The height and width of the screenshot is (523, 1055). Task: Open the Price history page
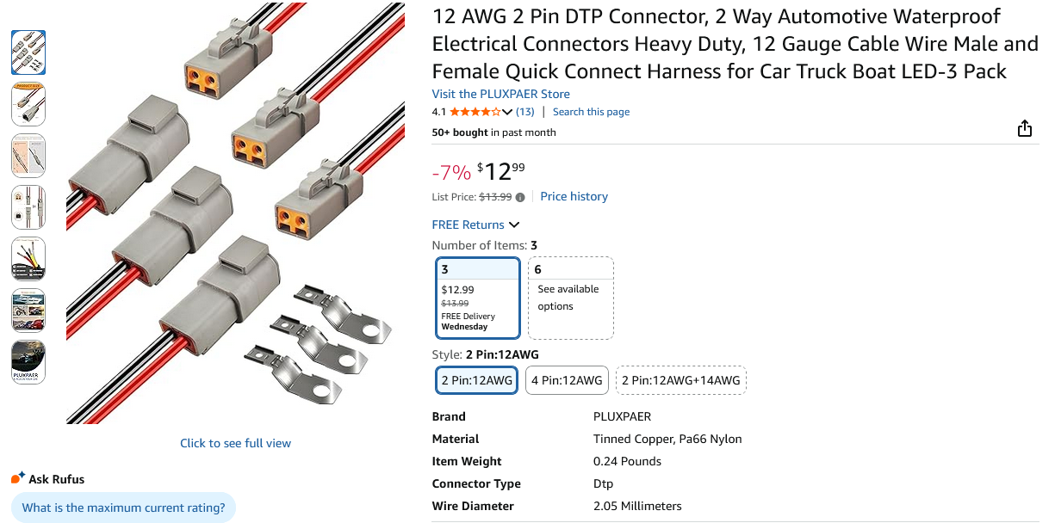coord(574,196)
